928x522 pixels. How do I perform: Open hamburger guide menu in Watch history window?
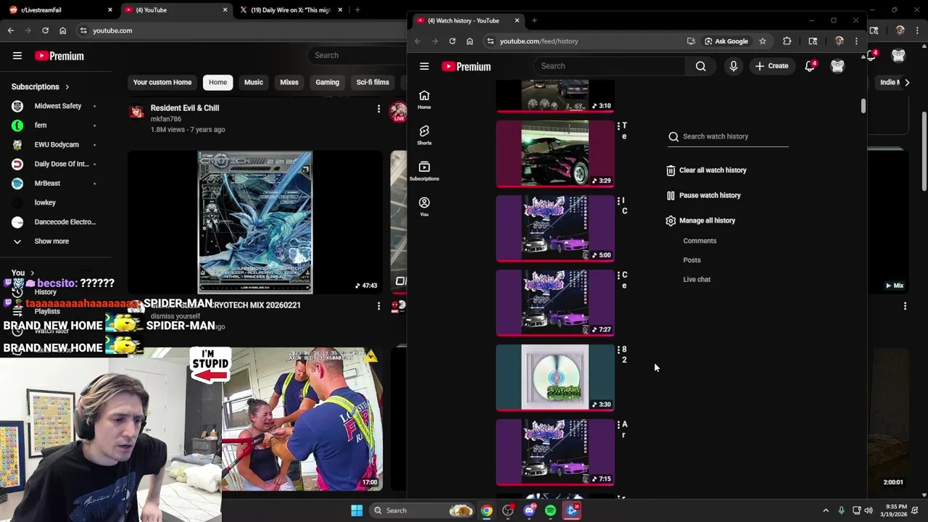tap(424, 66)
